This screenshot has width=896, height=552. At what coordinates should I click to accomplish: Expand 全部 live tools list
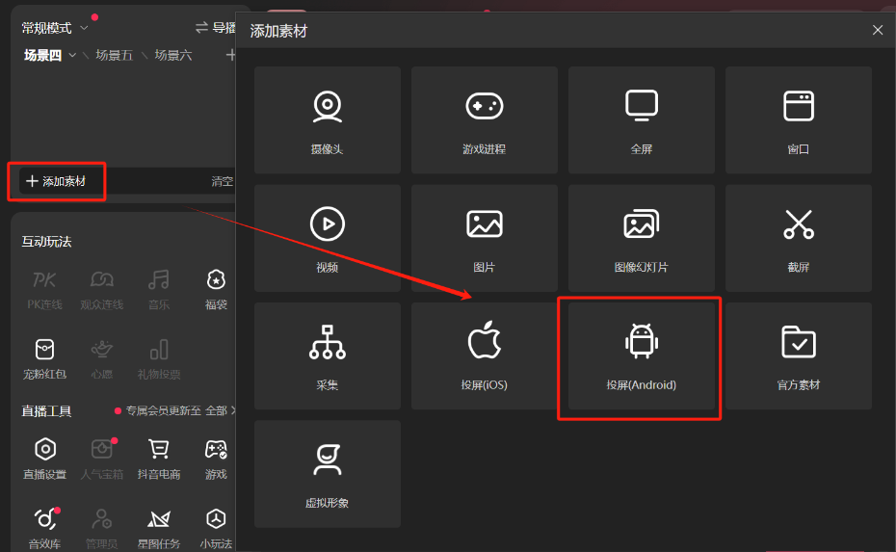pyautogui.click(x=221, y=411)
